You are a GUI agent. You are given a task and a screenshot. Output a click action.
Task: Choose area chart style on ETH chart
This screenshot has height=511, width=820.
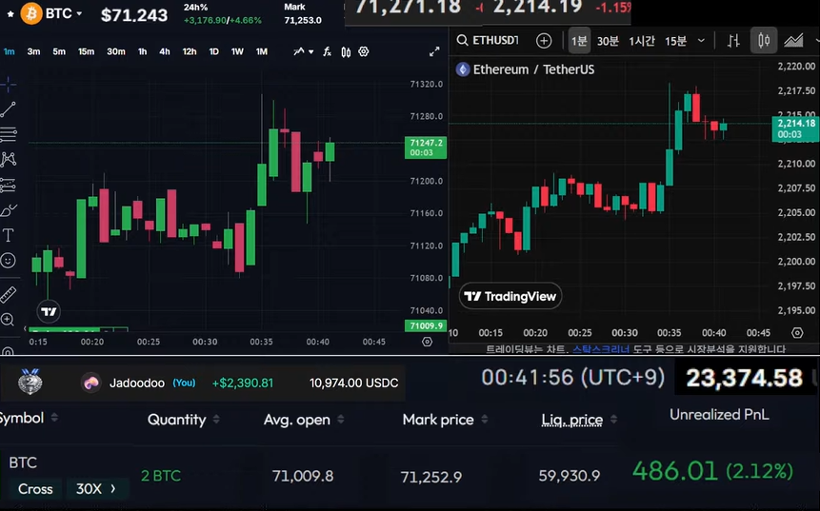pyautogui.click(x=793, y=41)
